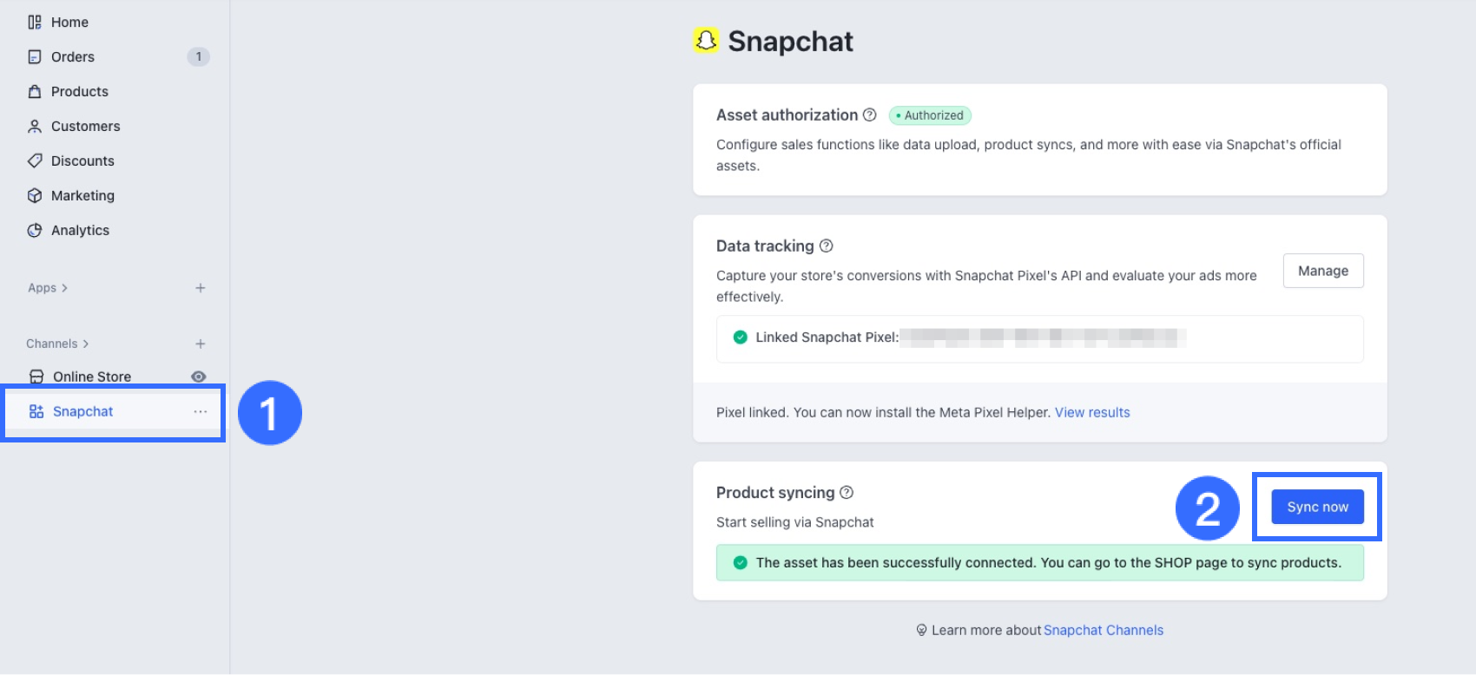The image size is (1476, 675).
Task: Expand the Apps section
Action: tap(48, 288)
